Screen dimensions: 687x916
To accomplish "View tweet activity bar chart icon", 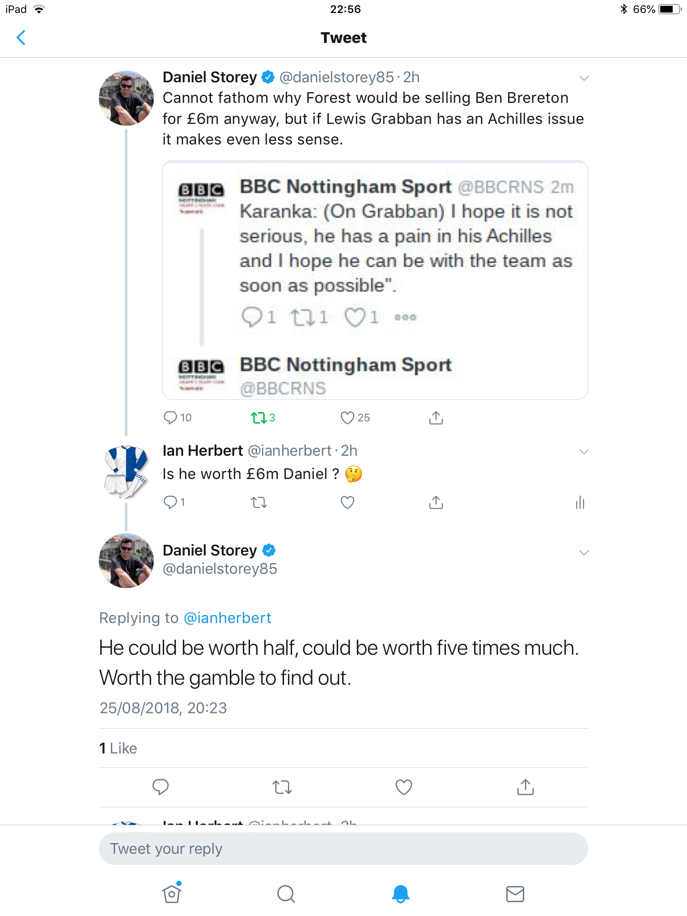I will point(580,503).
